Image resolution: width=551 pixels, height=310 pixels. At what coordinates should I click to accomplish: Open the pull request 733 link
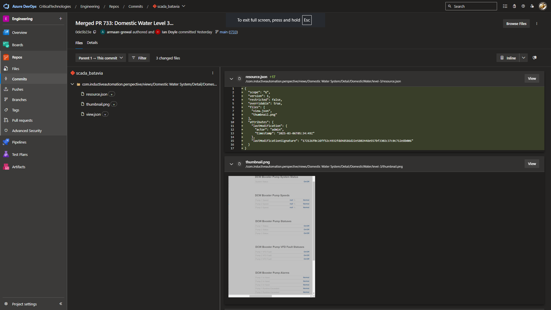point(233,32)
